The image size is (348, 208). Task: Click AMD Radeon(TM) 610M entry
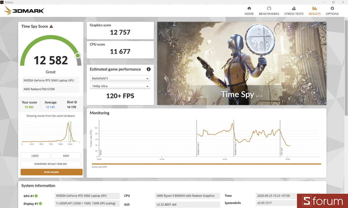(51, 89)
